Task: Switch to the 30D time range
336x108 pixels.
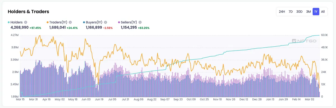Action: point(299,11)
